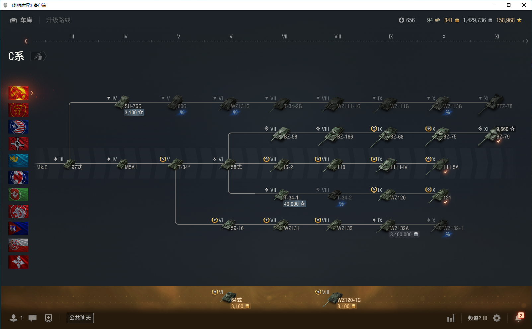
Task: Go to the 车库 garage tab
Action: (x=22, y=20)
